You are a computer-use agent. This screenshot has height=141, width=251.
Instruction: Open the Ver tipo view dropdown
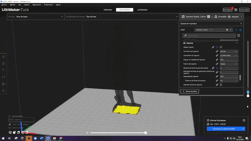coord(36,17)
